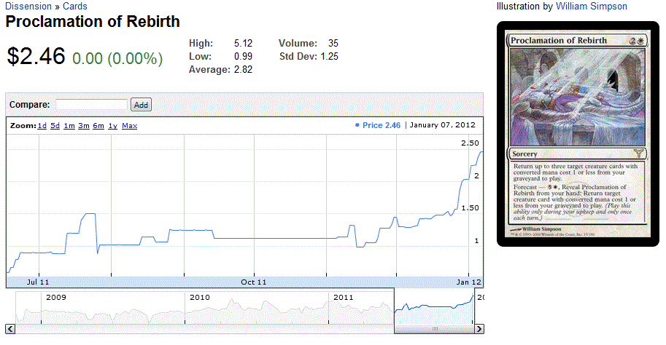The image size is (666, 345).
Task: Grab the timeline range scrollbar handle
Action: pos(435,329)
